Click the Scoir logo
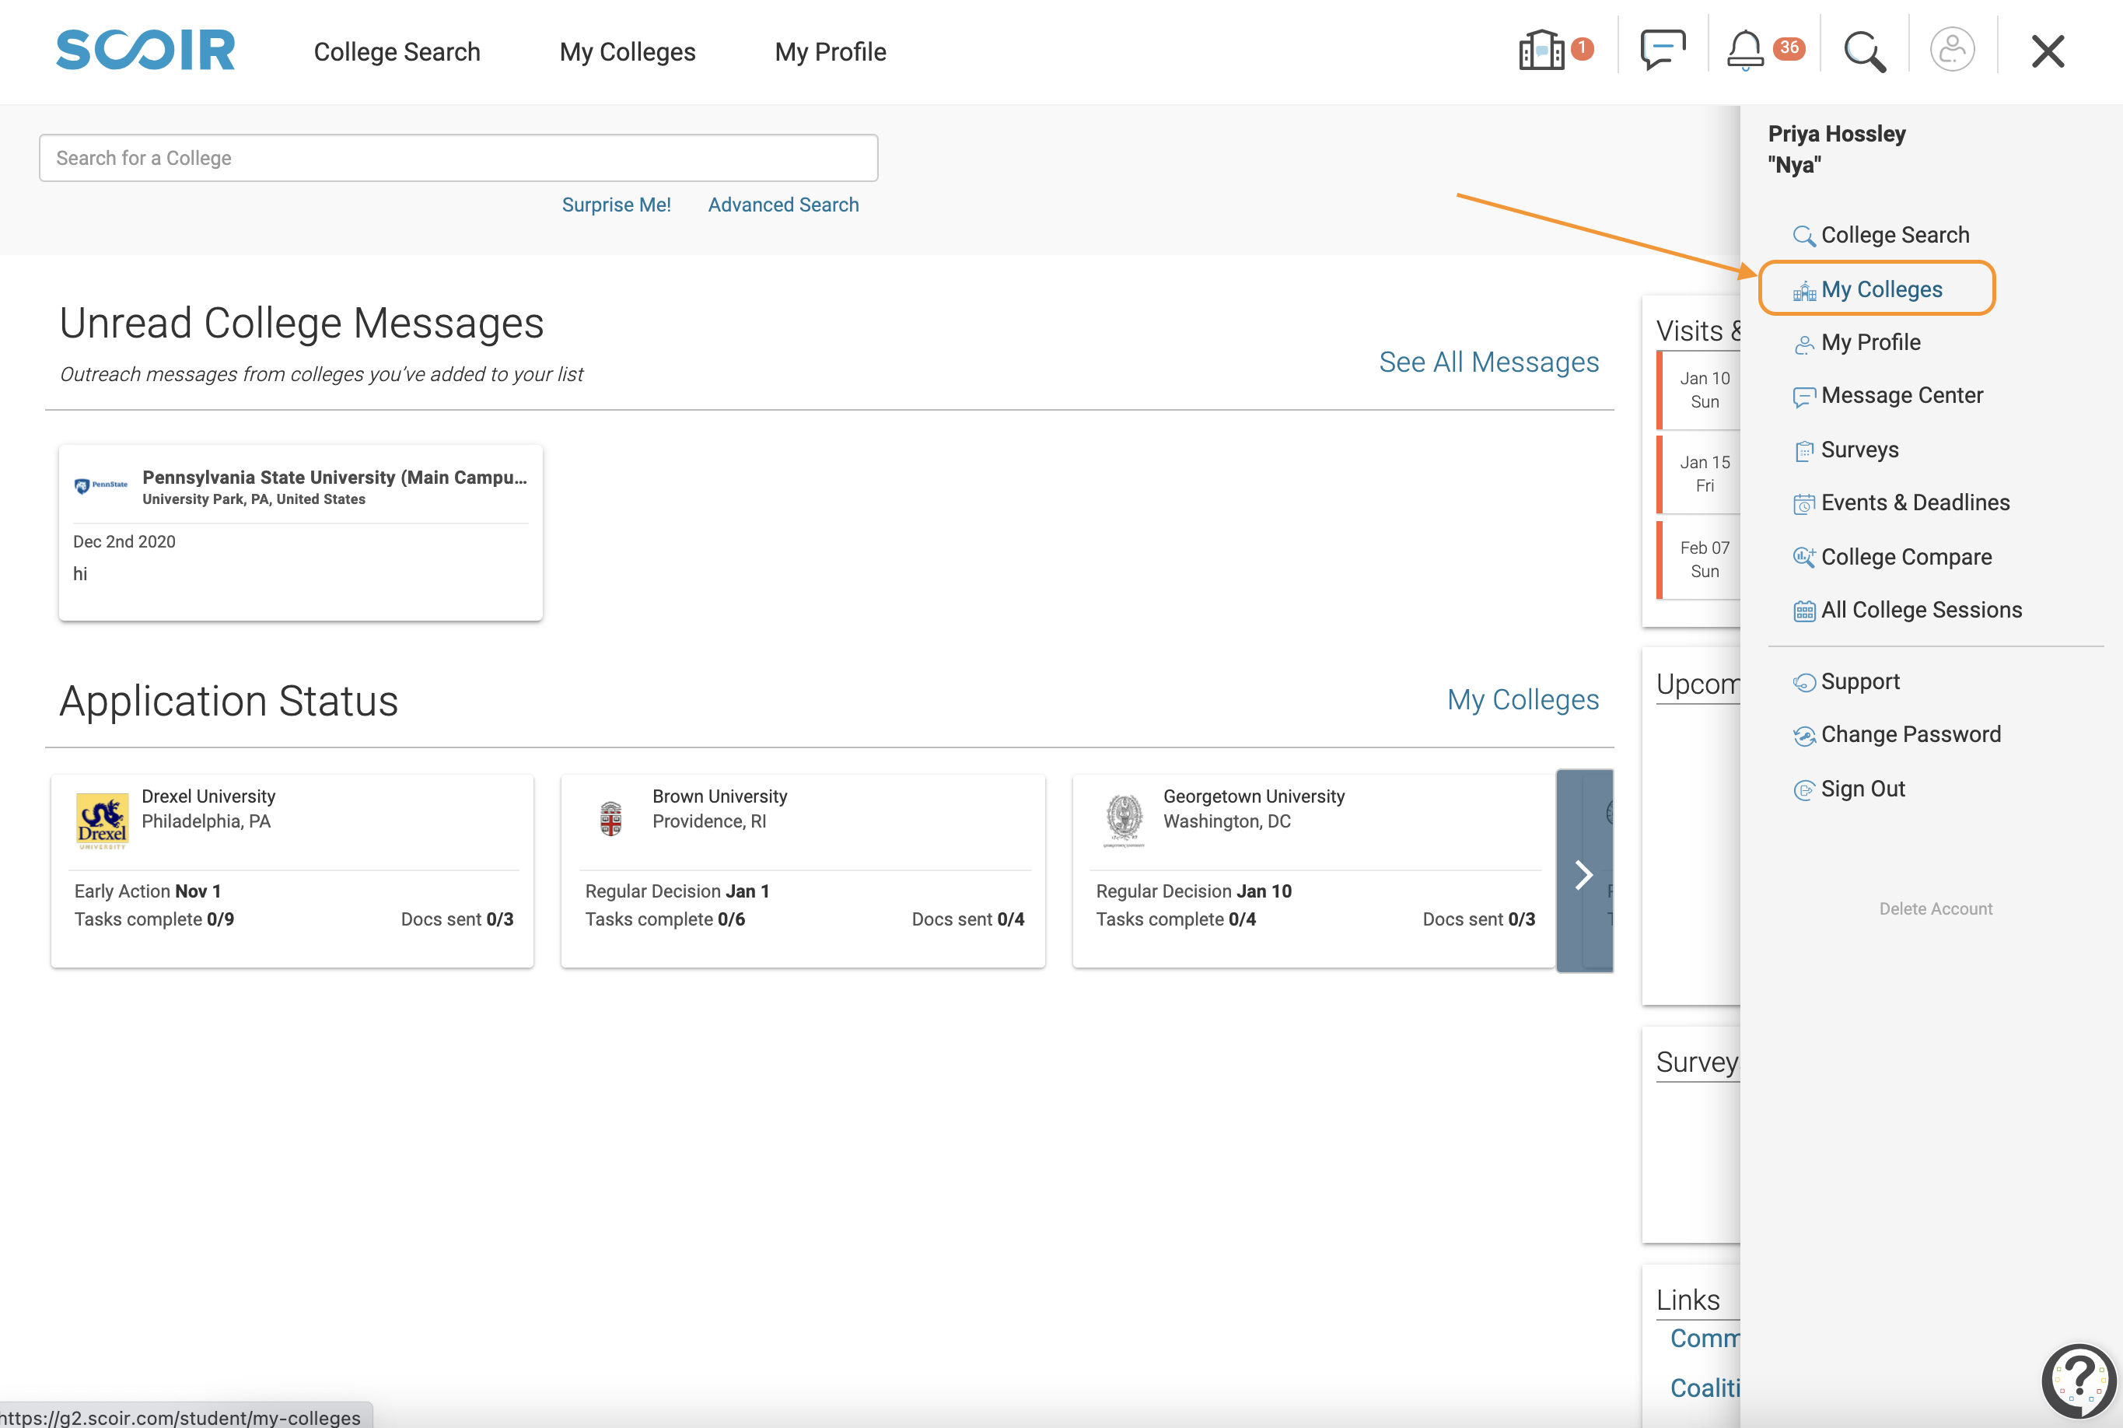The height and width of the screenshot is (1428, 2123). [x=145, y=50]
